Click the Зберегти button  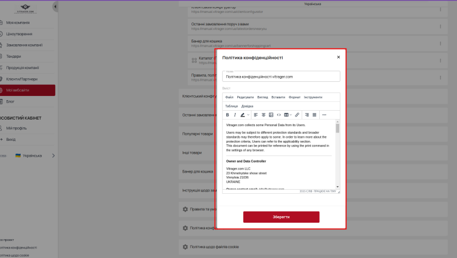[x=282, y=217]
